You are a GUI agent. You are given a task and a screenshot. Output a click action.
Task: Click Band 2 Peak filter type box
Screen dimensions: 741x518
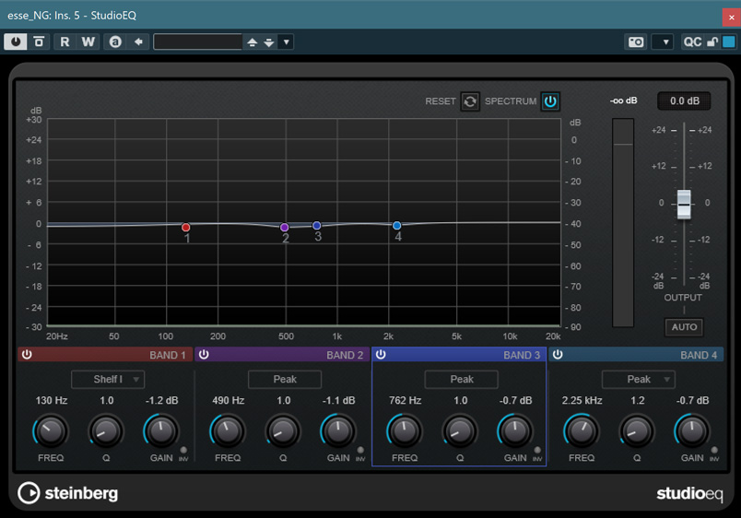[285, 379]
